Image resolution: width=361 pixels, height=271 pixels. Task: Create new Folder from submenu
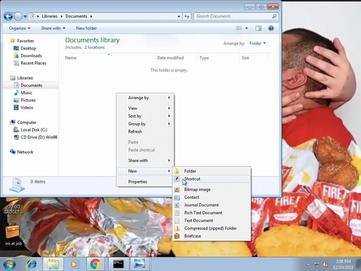(212, 171)
